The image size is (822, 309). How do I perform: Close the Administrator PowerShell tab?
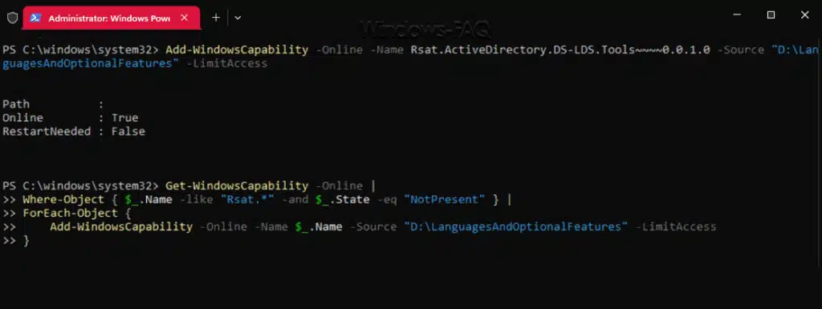click(184, 18)
